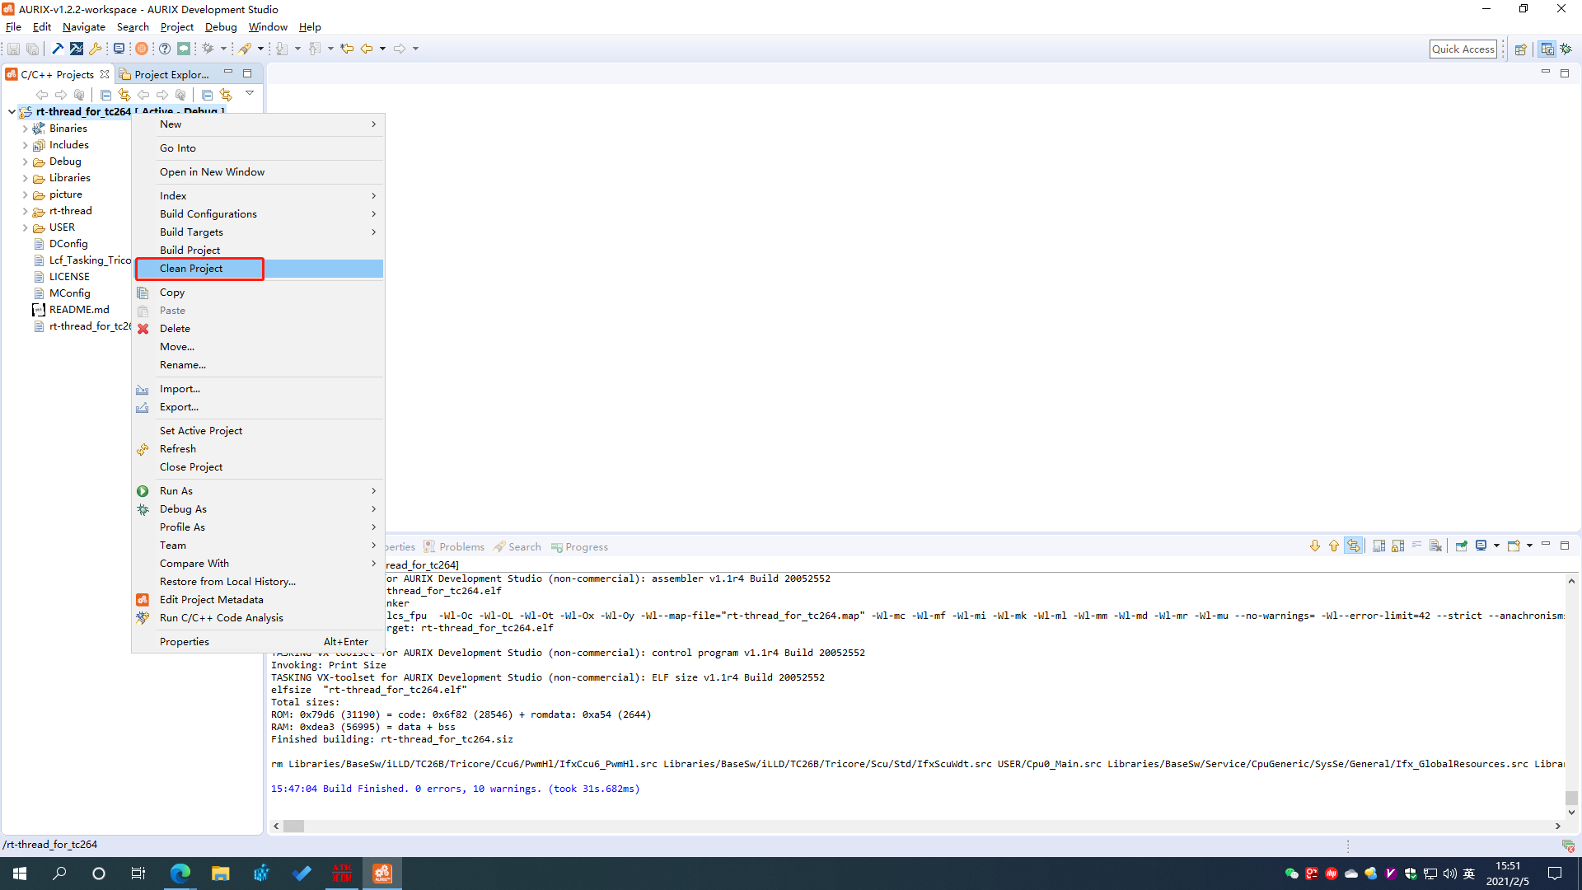Click the green chat bubble toolbar icon
Image resolution: width=1582 pixels, height=890 pixels.
coord(184,49)
